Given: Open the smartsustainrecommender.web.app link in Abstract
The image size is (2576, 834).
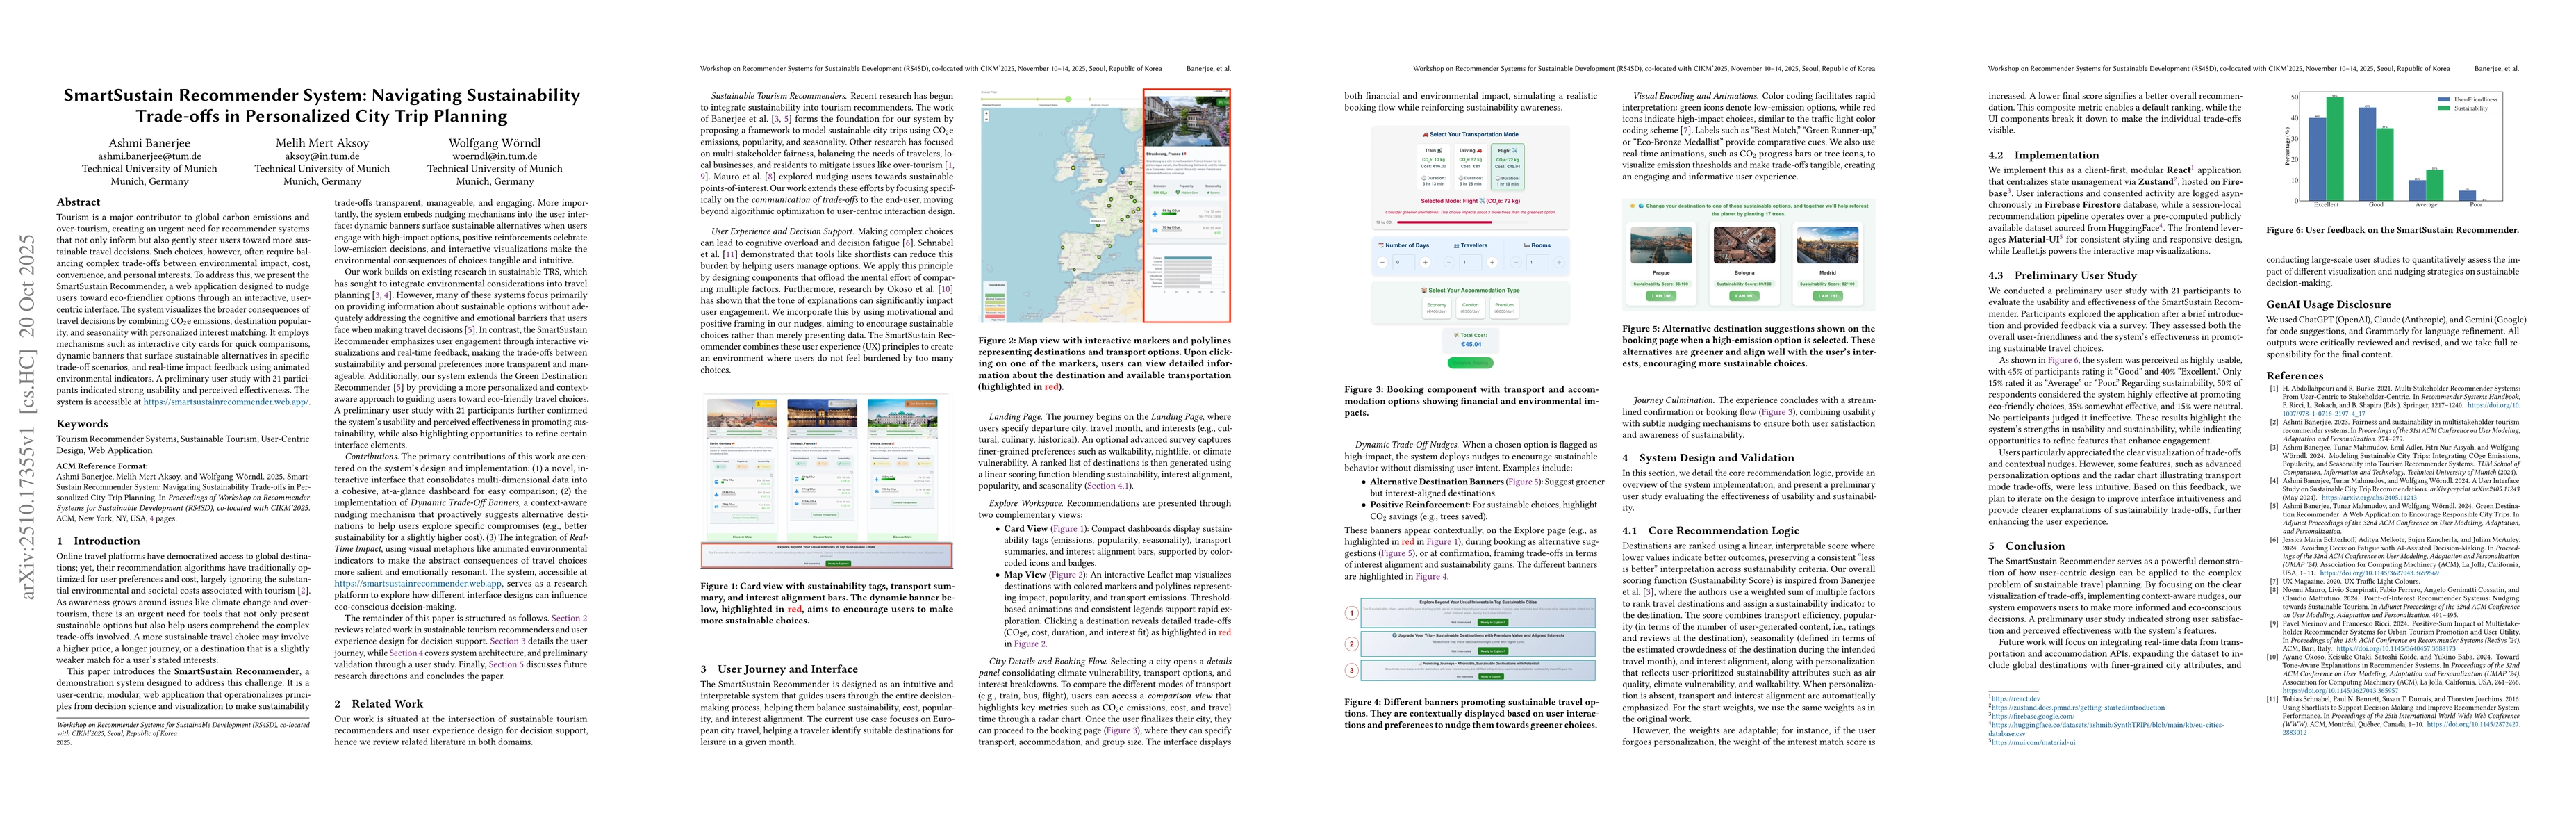Looking at the screenshot, I should point(226,402).
